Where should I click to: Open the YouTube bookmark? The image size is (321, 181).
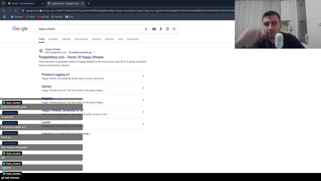coord(43,17)
